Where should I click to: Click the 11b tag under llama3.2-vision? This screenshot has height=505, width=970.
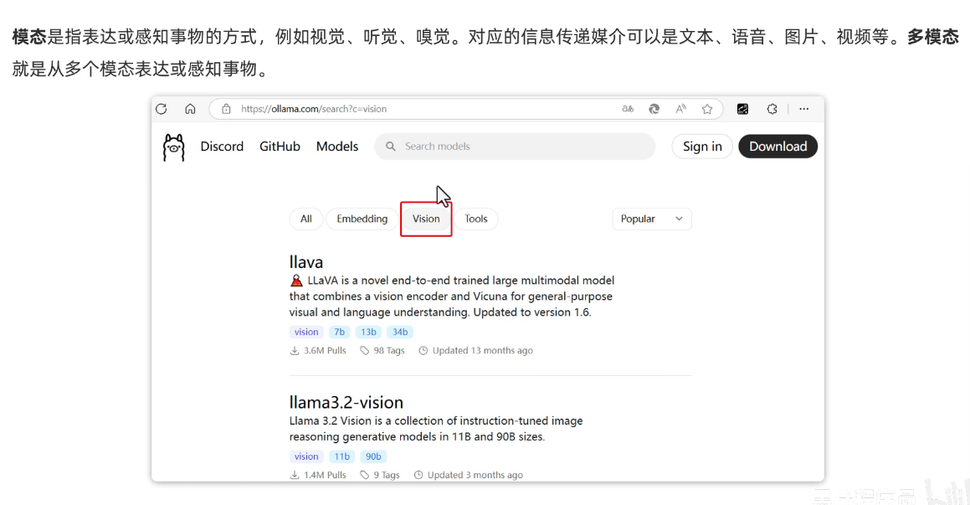(x=342, y=456)
